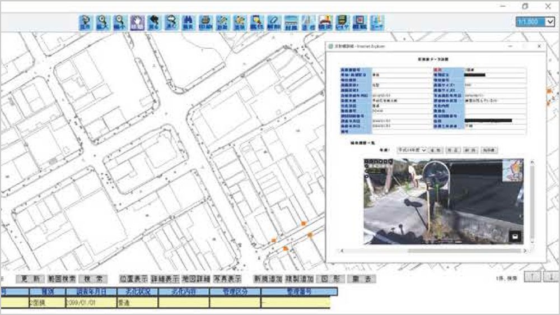Click the popup's left scroll arrow
560x315 pixels.
pos(342,251)
